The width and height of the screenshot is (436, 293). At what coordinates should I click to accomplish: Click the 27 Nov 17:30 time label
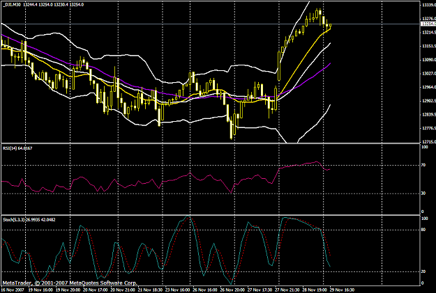[260, 290]
